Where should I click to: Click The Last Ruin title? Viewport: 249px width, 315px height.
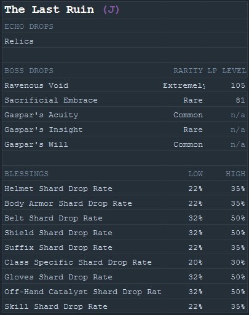tap(49, 9)
